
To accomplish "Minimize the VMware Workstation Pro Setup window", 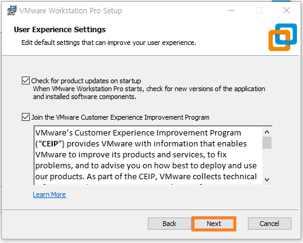I will (x=231, y=10).
